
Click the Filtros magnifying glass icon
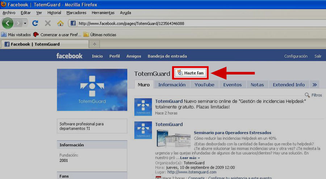tap(307, 95)
